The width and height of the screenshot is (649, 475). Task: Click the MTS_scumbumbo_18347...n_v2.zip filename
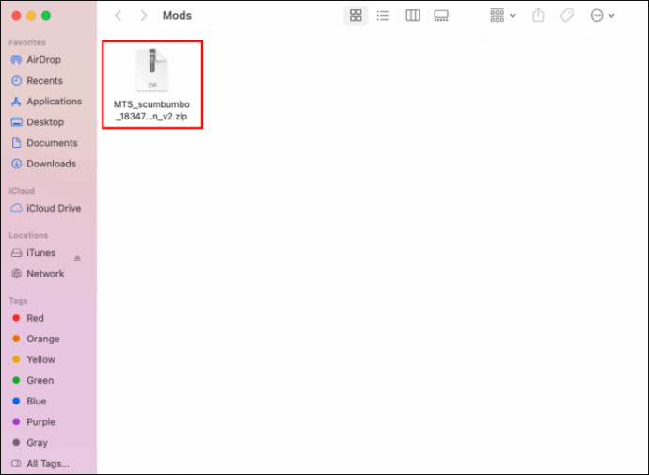pos(151,110)
